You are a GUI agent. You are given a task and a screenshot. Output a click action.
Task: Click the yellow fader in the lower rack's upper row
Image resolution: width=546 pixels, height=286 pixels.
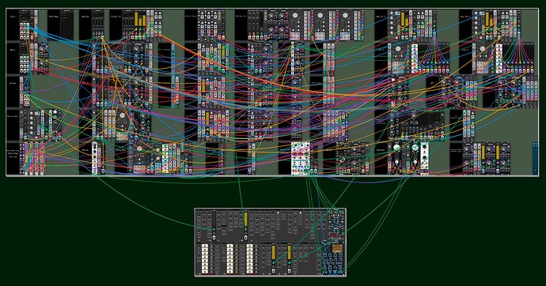coord(245,219)
